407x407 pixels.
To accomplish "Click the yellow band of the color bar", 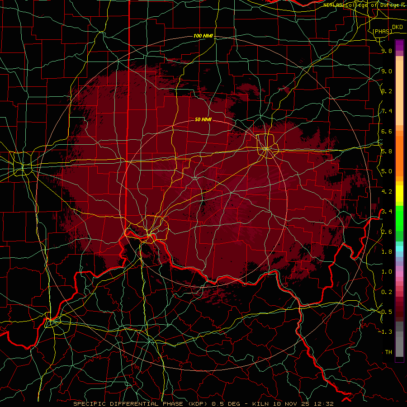I will [x=399, y=194].
